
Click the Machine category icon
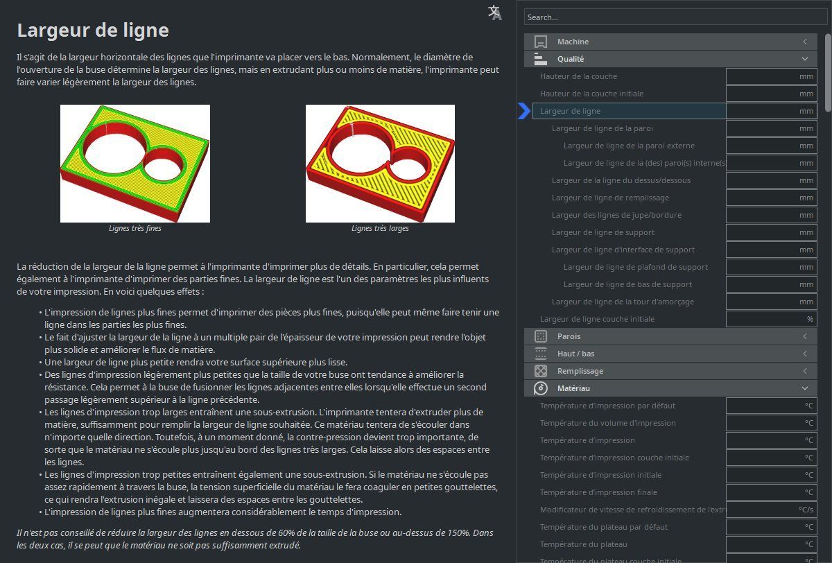click(541, 42)
